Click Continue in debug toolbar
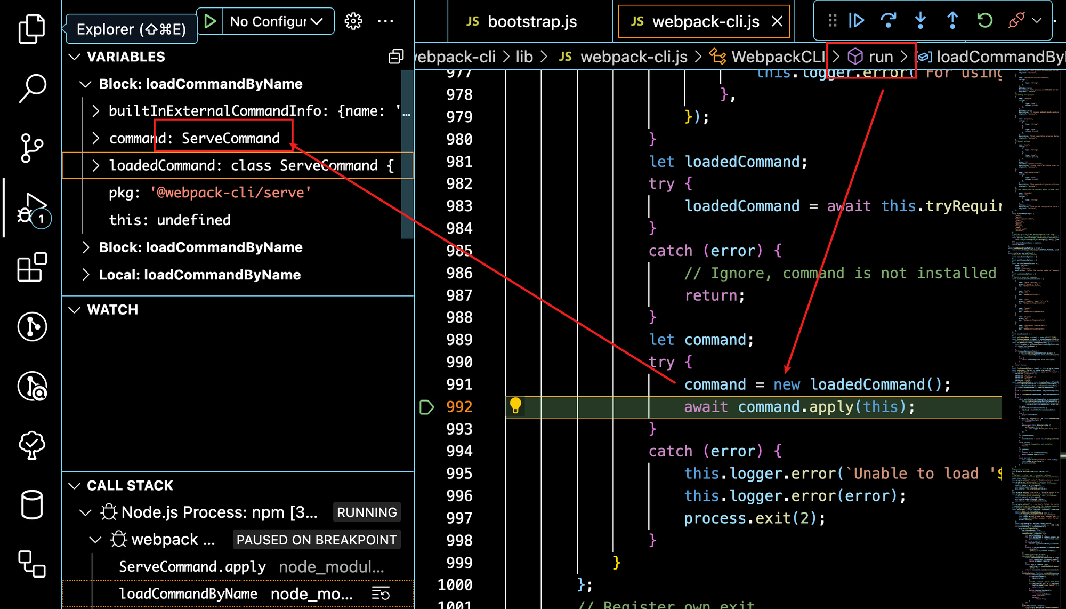This screenshot has height=609, width=1066. (x=857, y=21)
